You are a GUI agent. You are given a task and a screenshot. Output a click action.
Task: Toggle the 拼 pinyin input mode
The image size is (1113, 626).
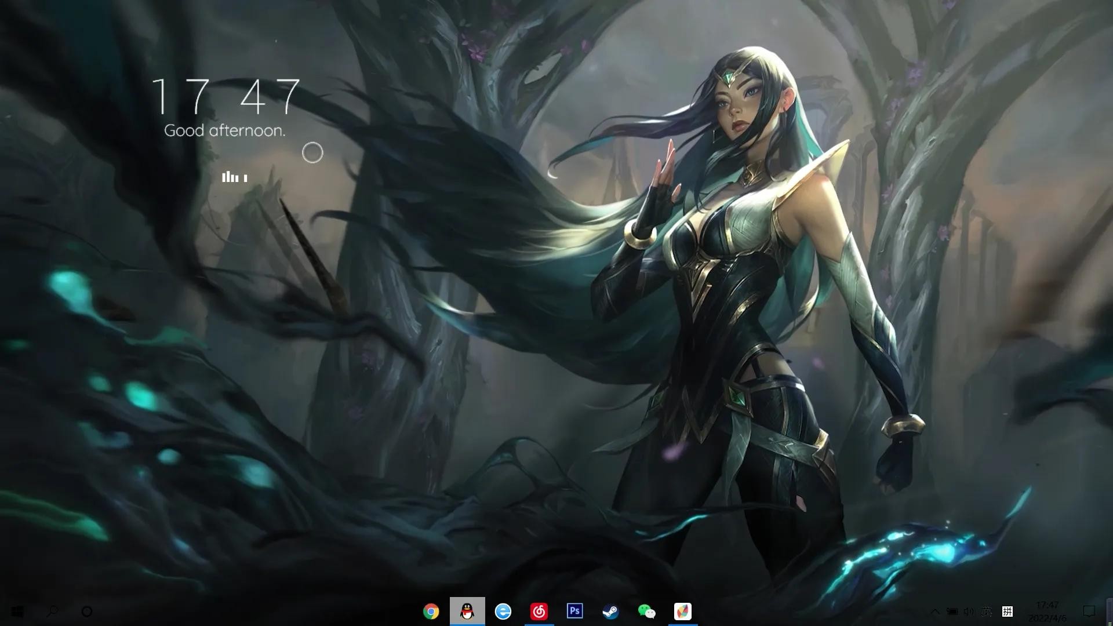[1007, 612]
